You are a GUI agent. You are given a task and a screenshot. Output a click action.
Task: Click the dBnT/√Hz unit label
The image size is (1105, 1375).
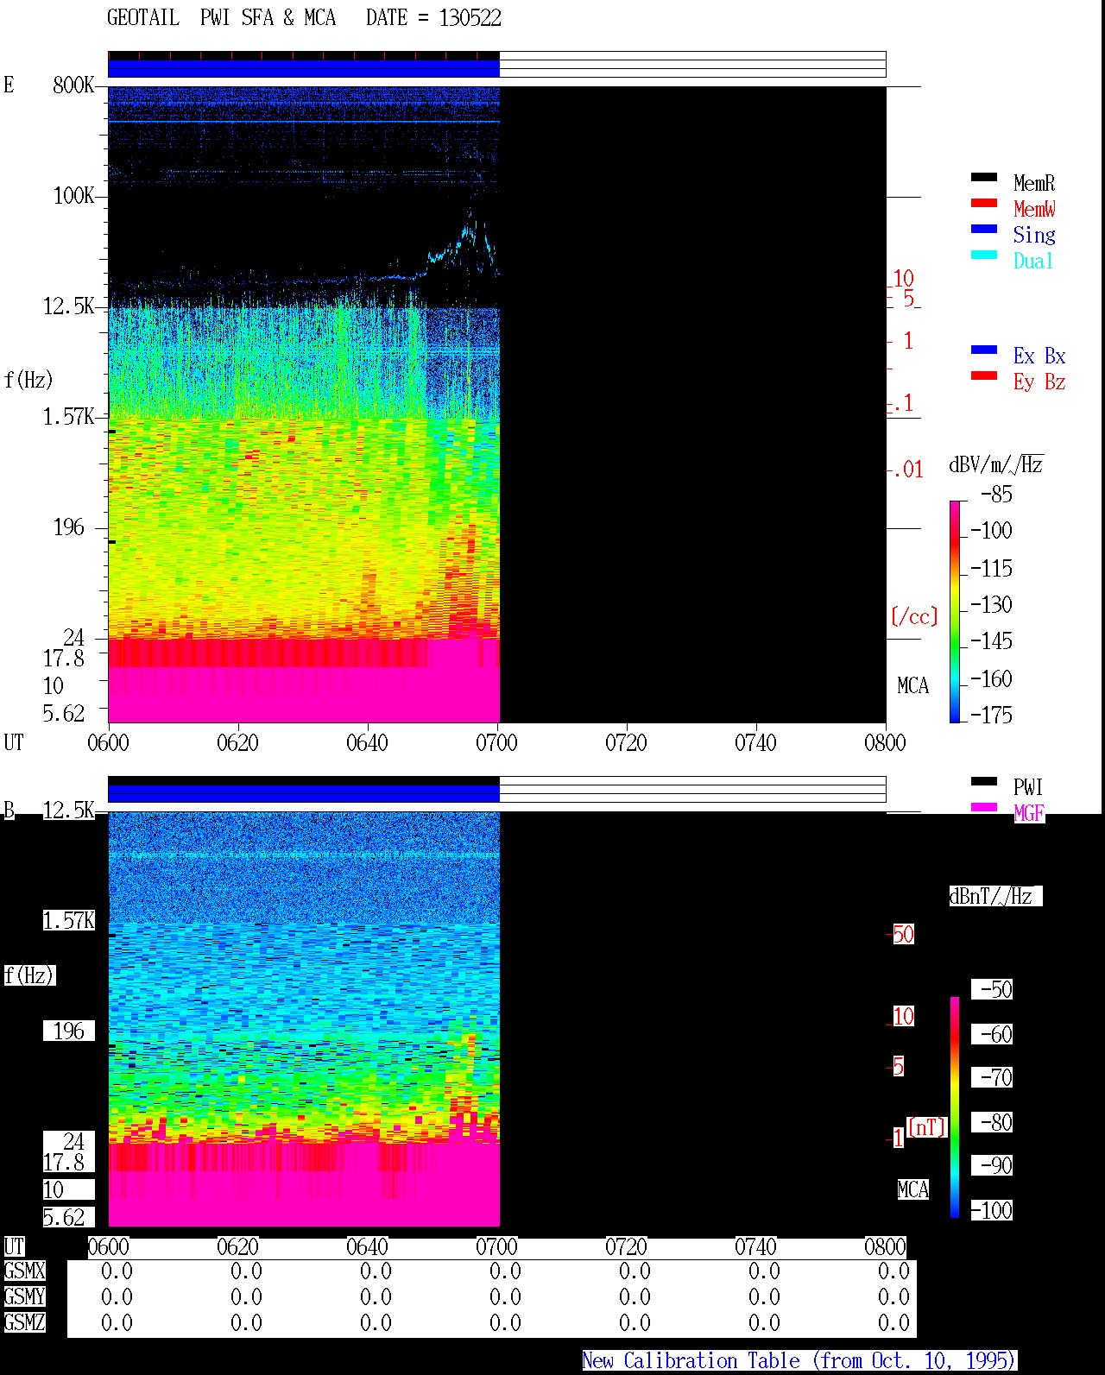tap(994, 896)
